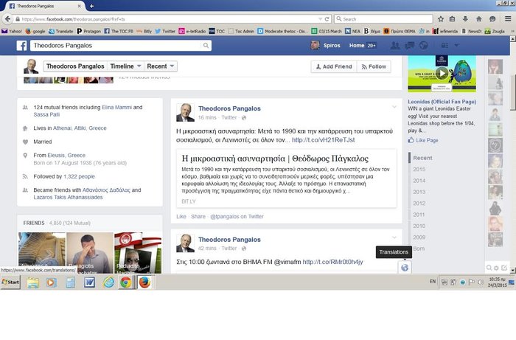Open chat search magnifier icon
516x340 pixels.
point(489,268)
